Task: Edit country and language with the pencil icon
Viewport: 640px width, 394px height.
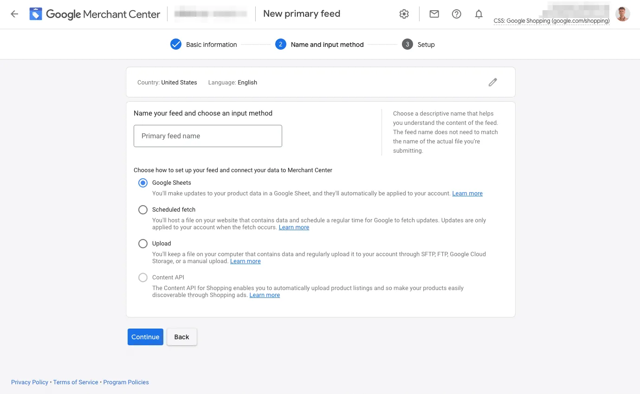Action: point(492,82)
